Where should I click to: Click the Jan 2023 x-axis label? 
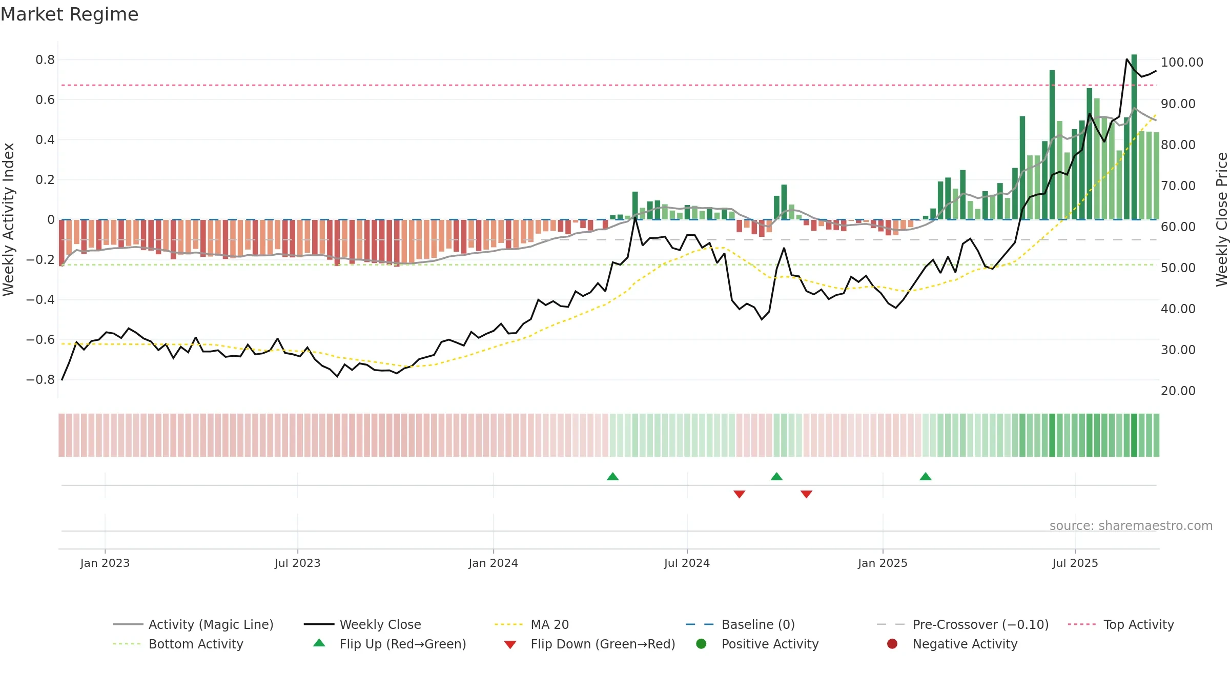pyautogui.click(x=105, y=563)
